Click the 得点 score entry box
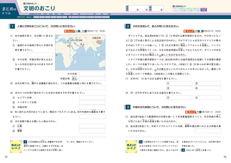231x163 pixels. [x=157, y=8]
